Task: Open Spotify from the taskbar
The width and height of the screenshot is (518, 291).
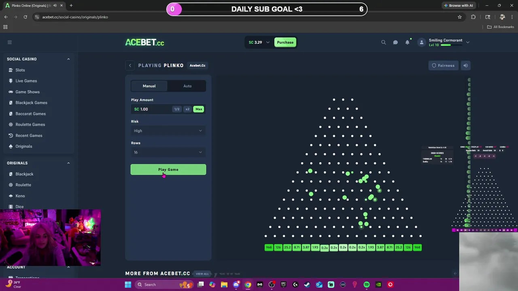Action: 366,285
